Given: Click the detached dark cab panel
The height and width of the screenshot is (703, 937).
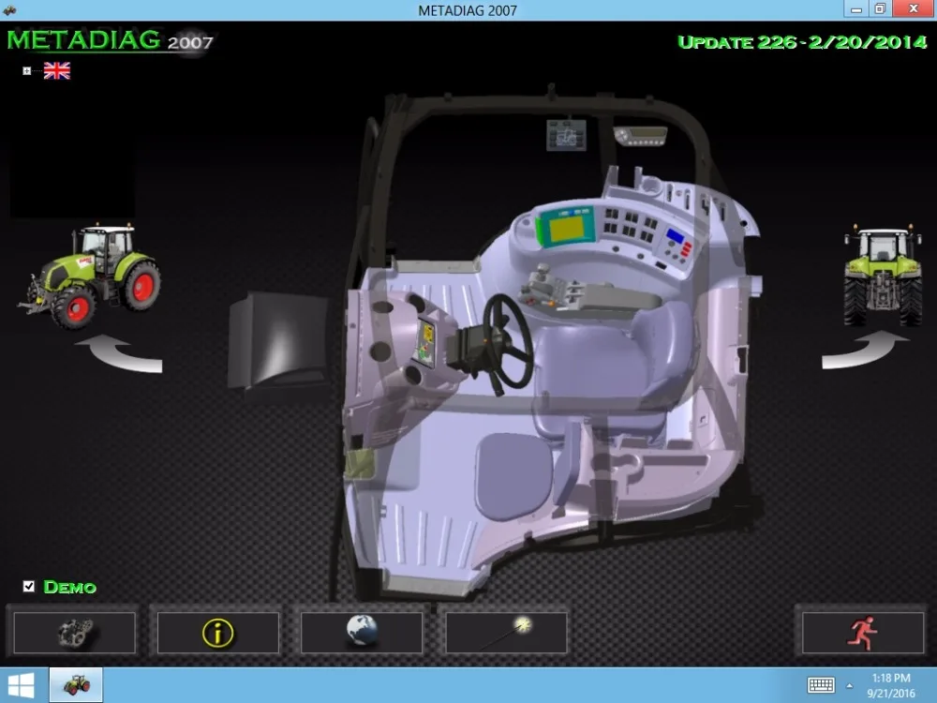Looking at the screenshot, I should pyautogui.click(x=278, y=339).
